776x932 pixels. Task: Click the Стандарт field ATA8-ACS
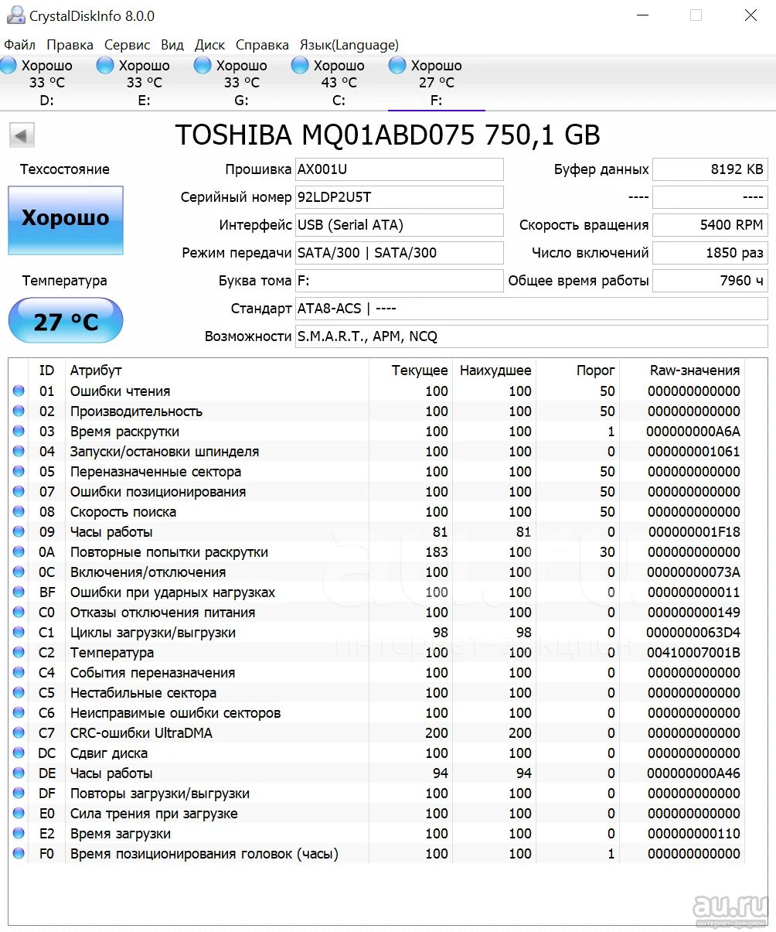pyautogui.click(x=532, y=309)
